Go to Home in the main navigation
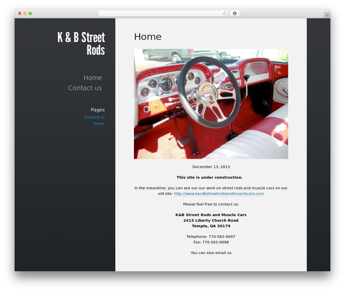The image size is (345, 292). coord(93,78)
